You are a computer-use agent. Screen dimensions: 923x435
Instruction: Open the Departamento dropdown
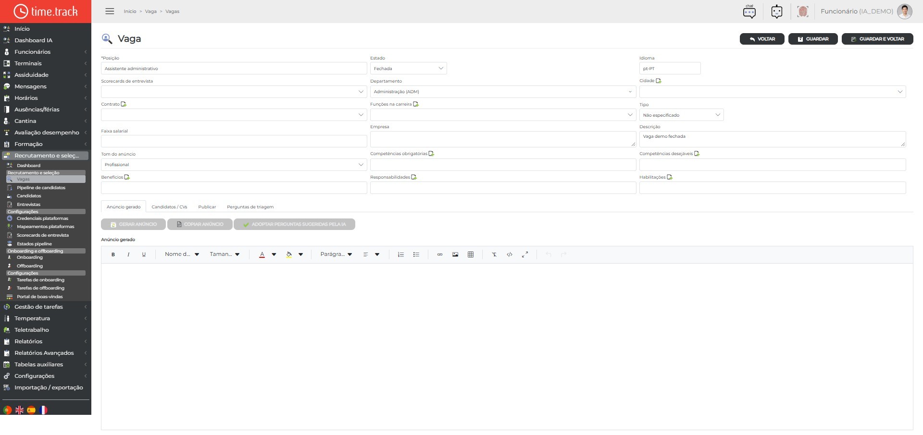point(503,92)
